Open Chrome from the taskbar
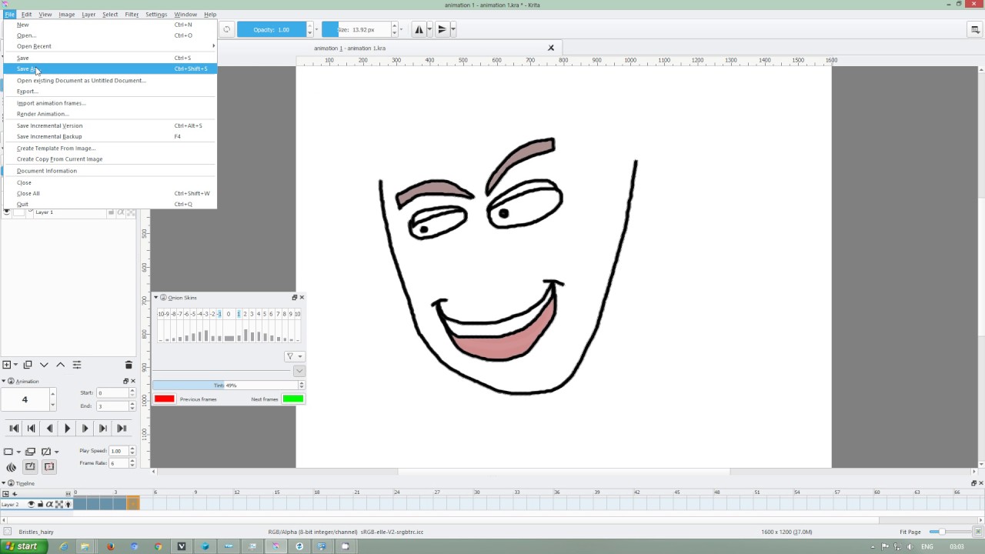The height and width of the screenshot is (554, 985). [158, 546]
